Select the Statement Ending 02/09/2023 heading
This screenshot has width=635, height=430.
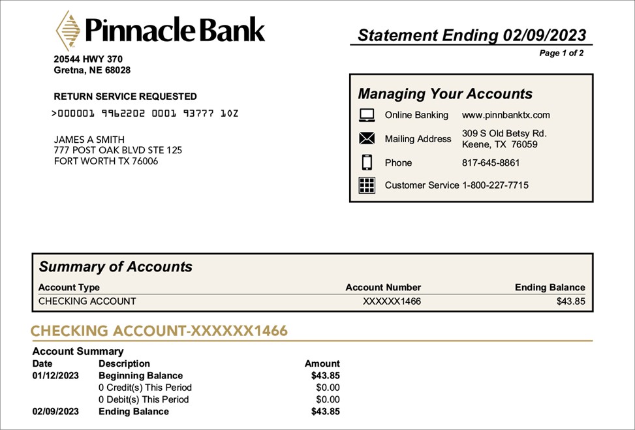tap(471, 35)
